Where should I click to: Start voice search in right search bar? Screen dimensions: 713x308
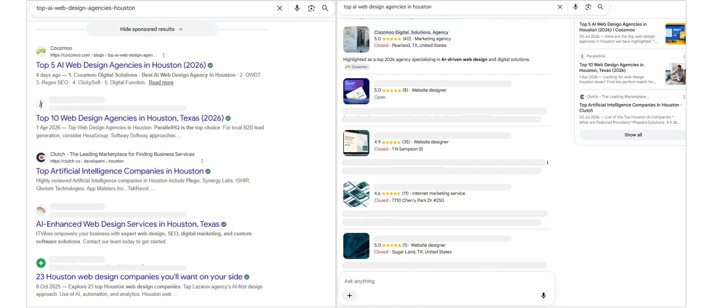point(575,7)
